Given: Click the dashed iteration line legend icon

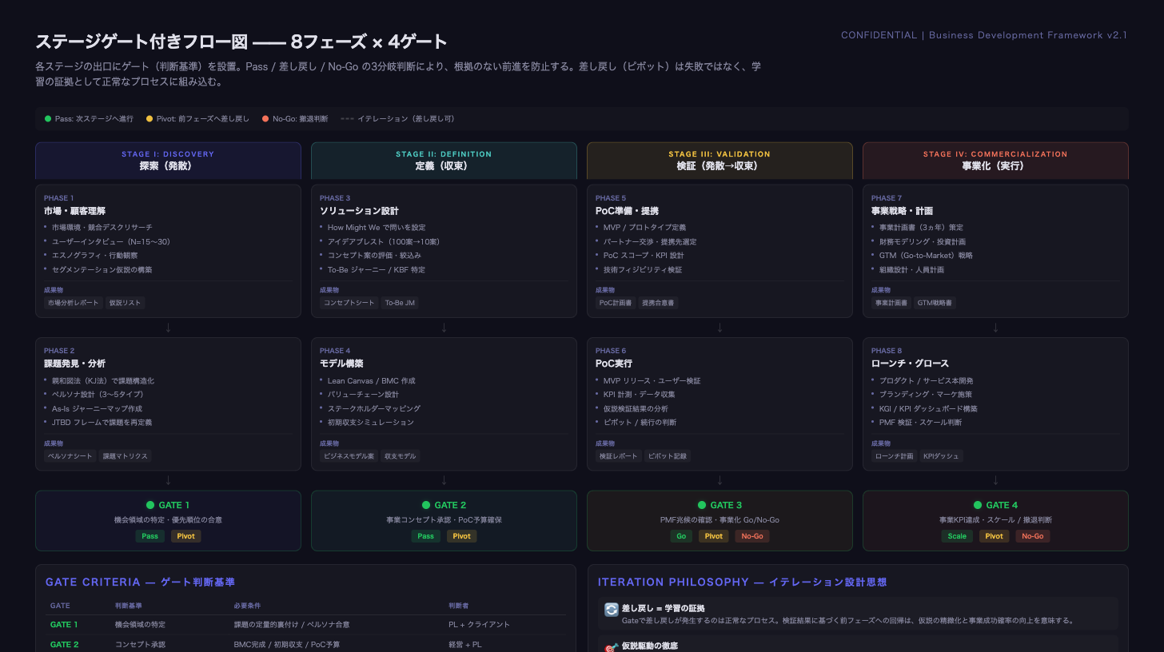Looking at the screenshot, I should click(347, 119).
